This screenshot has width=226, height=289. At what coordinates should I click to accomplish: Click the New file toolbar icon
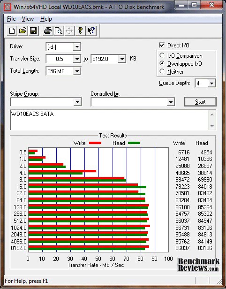[x=12, y=30]
